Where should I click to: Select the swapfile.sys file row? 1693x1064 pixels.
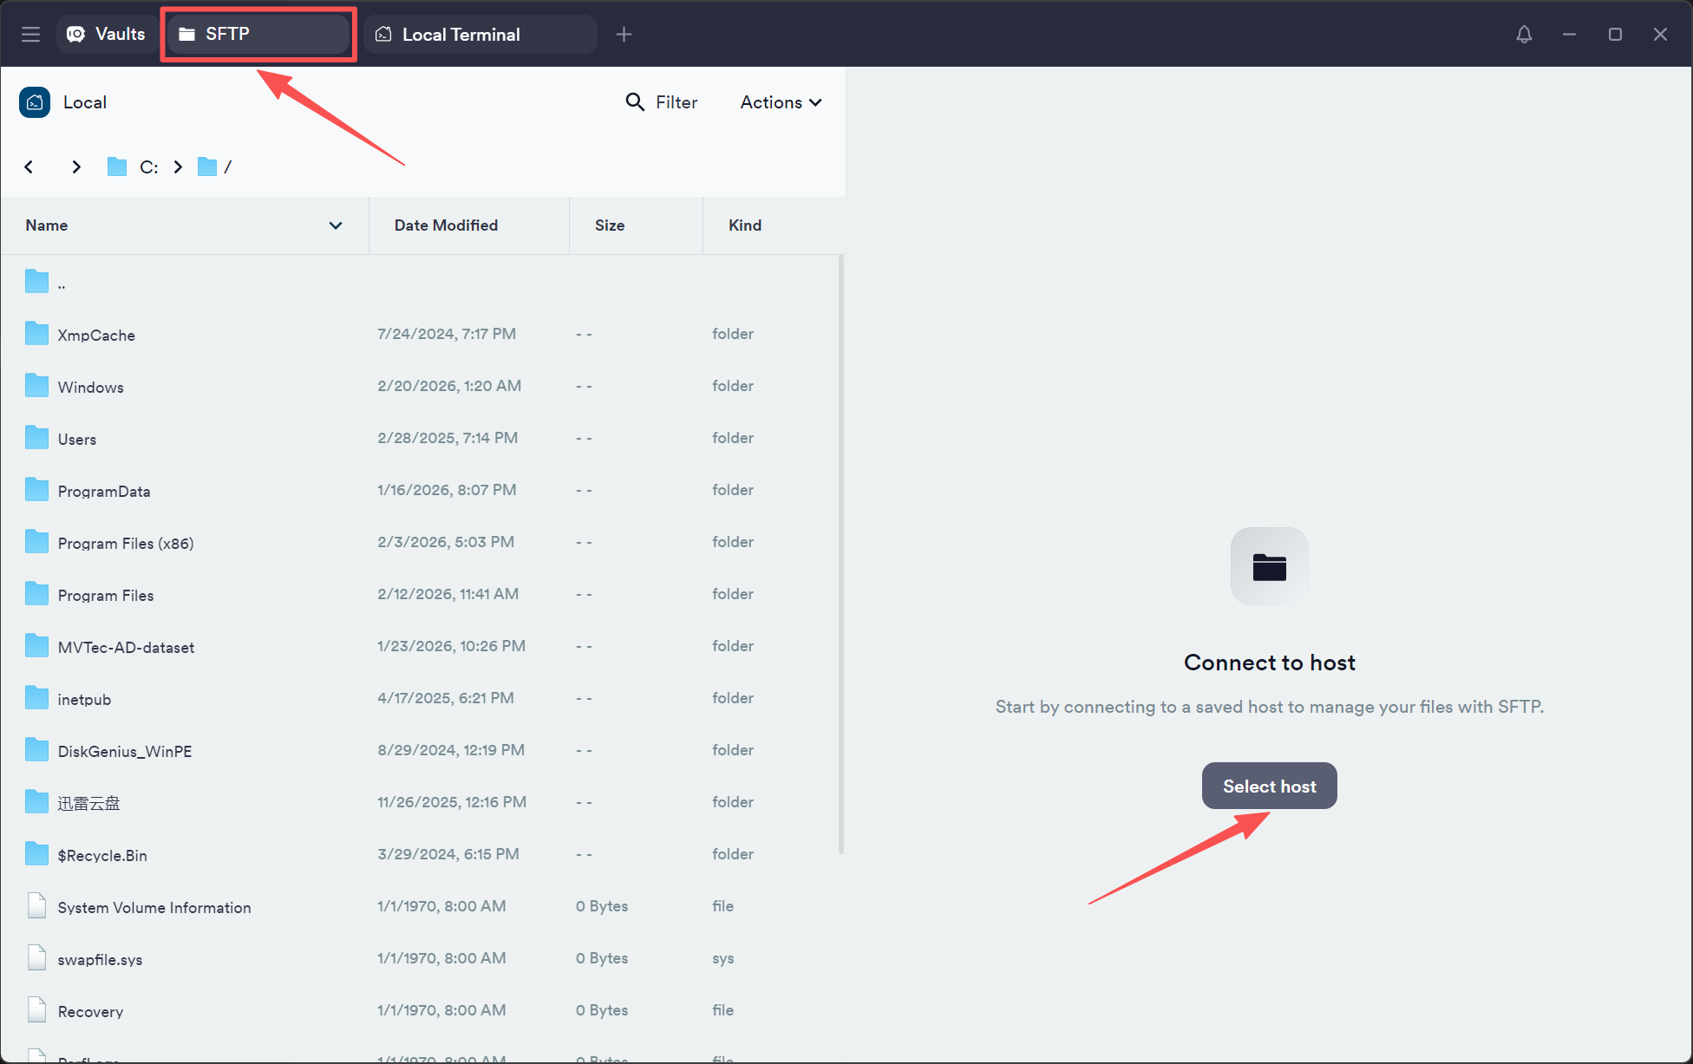100,959
